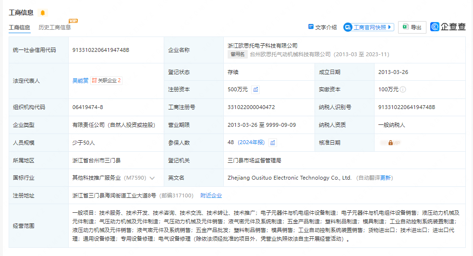The image size is (473, 256).
Task: Switch to the 历史工商信息 tab
Action: 55,27
